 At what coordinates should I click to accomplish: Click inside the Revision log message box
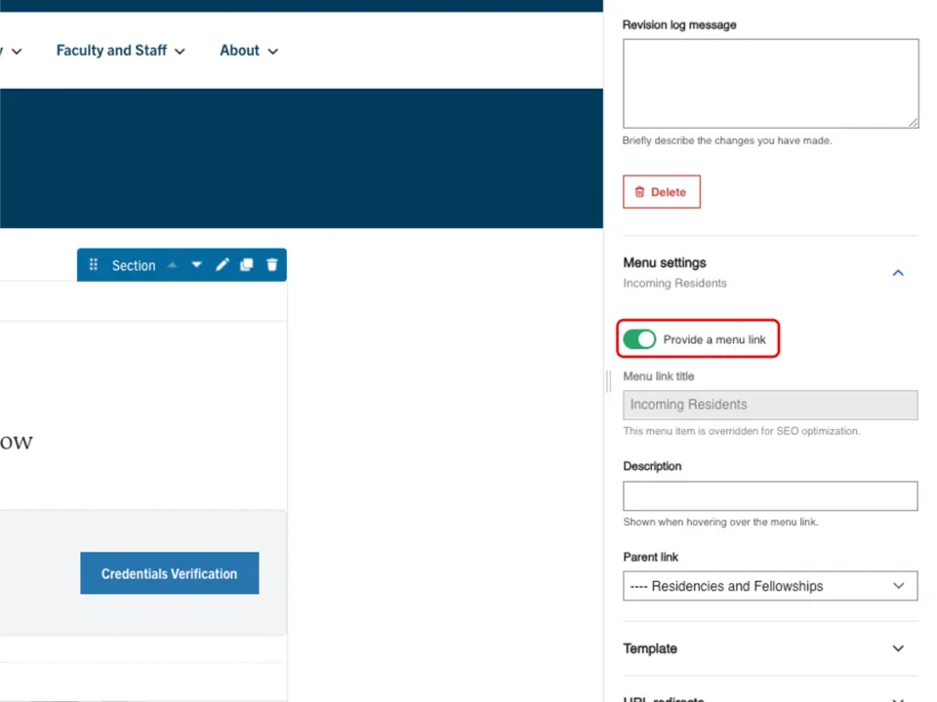(x=770, y=83)
